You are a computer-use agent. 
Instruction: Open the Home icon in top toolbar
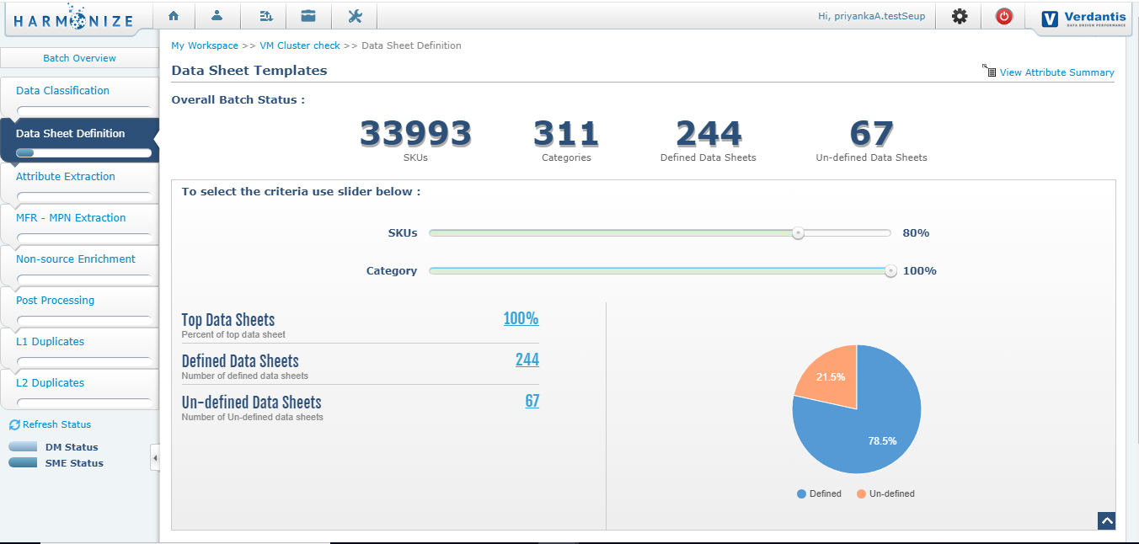tap(174, 16)
